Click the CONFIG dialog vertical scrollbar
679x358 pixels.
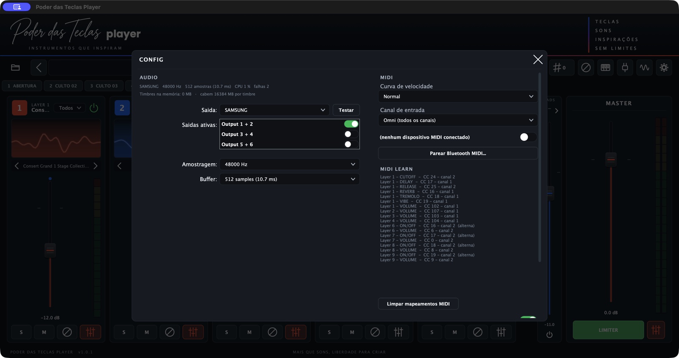tap(540, 168)
